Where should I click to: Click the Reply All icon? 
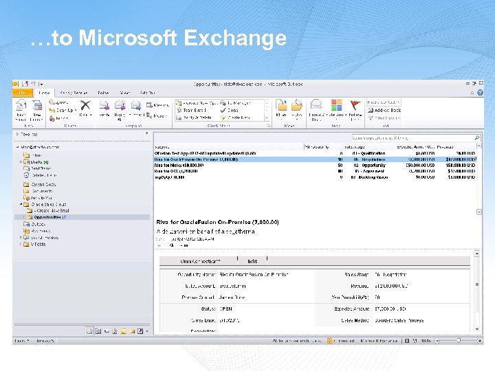[x=120, y=105]
